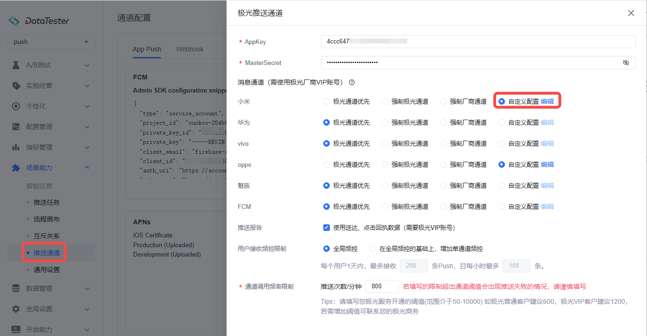Open the push project dropdown
The width and height of the screenshot is (647, 336).
[51, 42]
